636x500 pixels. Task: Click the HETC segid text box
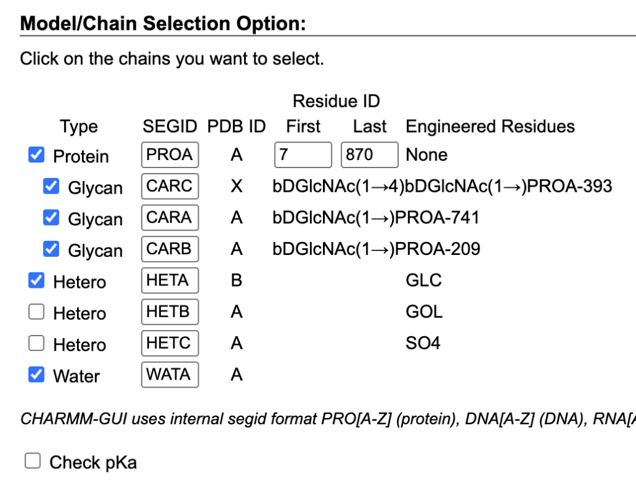170,343
